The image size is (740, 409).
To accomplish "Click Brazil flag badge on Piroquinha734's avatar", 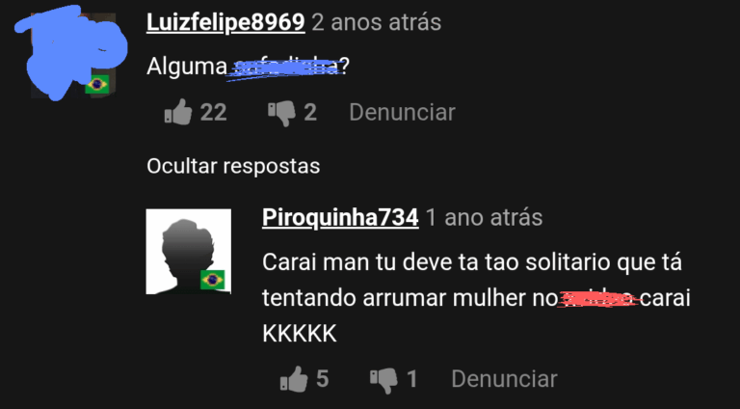I will pos(212,280).
